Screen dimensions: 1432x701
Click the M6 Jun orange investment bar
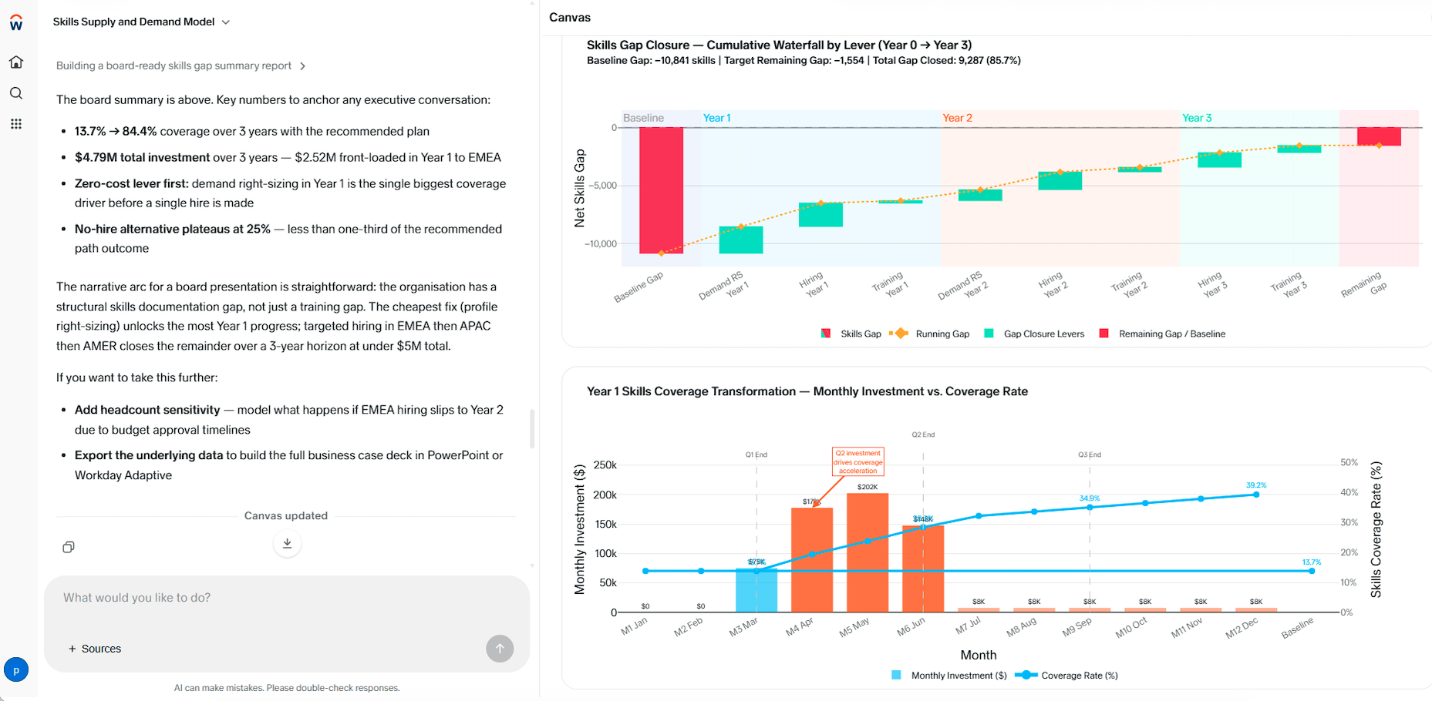click(923, 569)
